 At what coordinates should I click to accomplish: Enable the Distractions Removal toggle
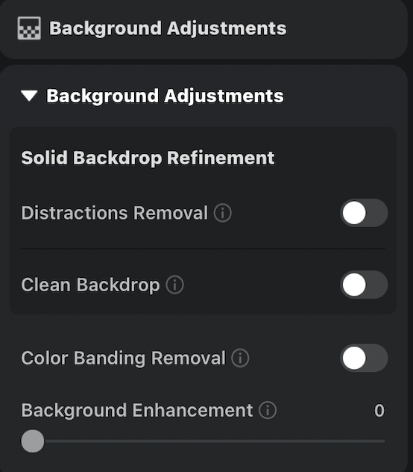coord(364,213)
